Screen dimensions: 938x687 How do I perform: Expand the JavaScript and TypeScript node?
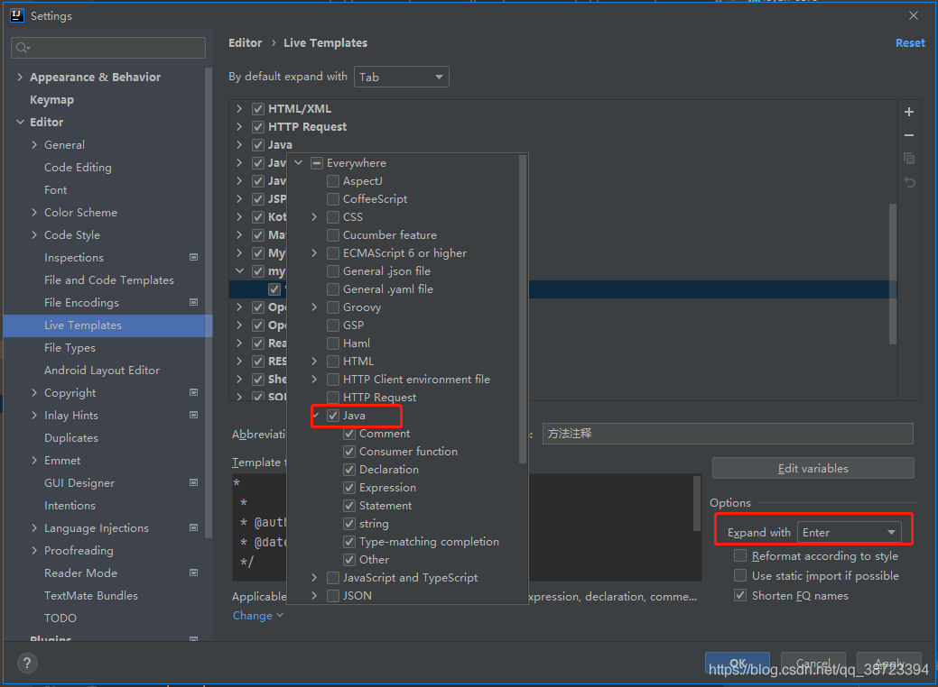[x=314, y=578]
